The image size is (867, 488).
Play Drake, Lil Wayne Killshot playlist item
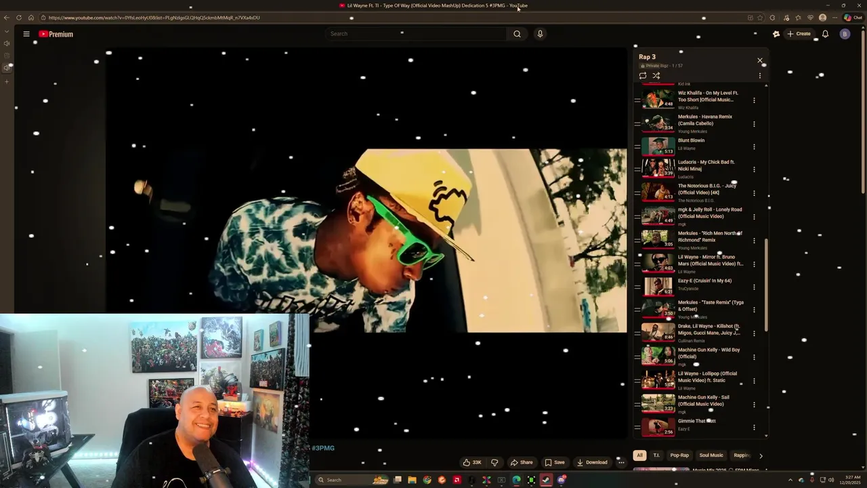(696, 333)
